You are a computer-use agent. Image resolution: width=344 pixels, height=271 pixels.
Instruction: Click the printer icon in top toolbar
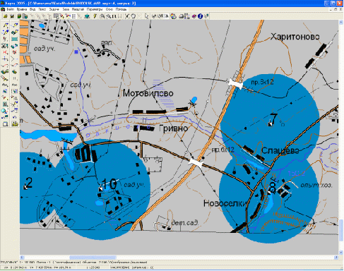coord(182,16)
